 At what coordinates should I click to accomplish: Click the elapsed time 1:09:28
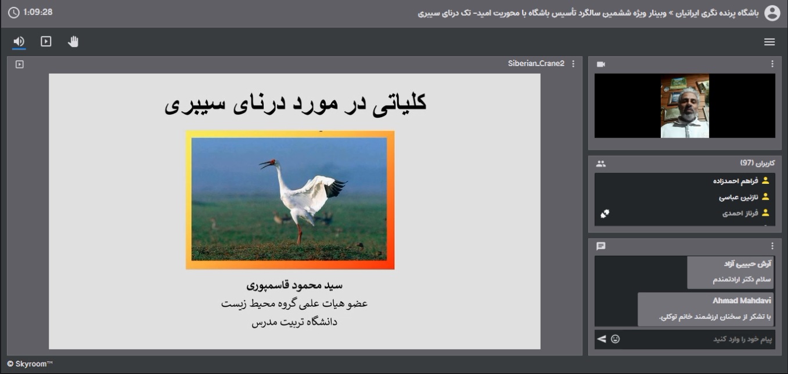(x=38, y=12)
